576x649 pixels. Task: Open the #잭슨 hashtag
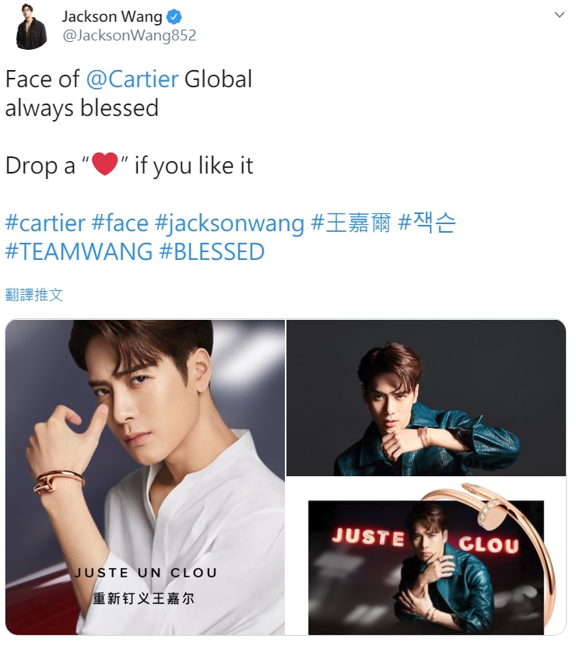tap(427, 223)
